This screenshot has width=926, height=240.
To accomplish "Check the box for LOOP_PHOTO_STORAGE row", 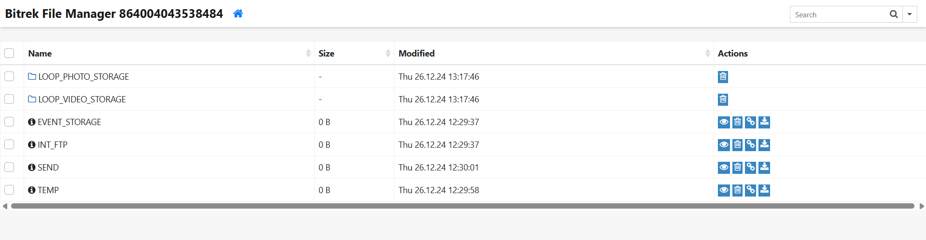I will (9, 76).
